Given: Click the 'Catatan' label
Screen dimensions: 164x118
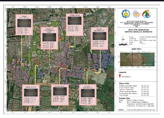Looking at the screenshot, I should coord(121,110).
